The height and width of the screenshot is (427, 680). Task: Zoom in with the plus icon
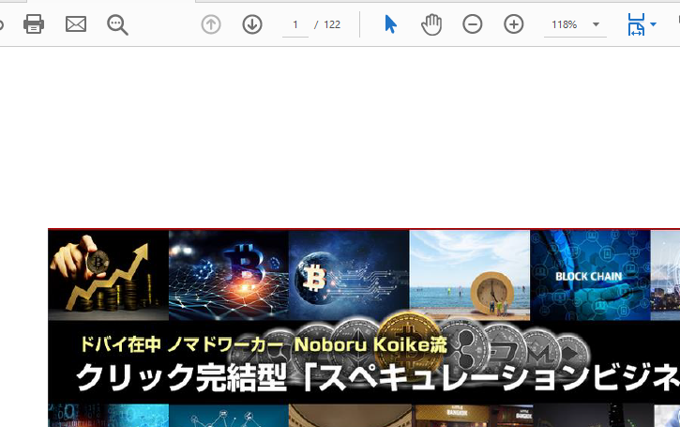(x=514, y=24)
